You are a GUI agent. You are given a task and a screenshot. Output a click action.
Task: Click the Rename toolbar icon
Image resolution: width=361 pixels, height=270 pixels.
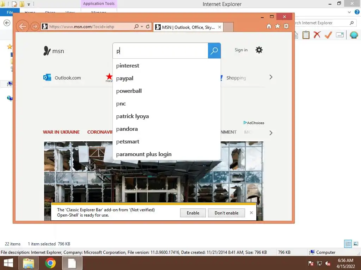(x=340, y=35)
